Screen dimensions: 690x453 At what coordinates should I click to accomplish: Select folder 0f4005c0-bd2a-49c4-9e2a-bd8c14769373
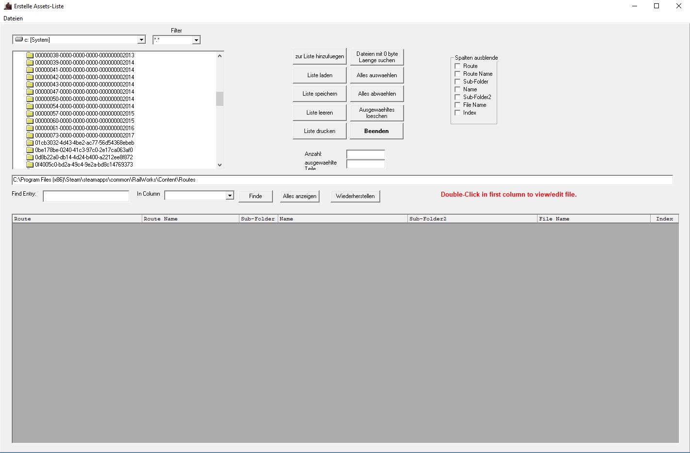[84, 165]
